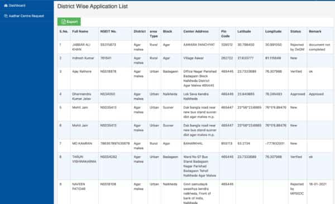
Task: Select the name JABBAR ALI KHAN
Action: 81,47
